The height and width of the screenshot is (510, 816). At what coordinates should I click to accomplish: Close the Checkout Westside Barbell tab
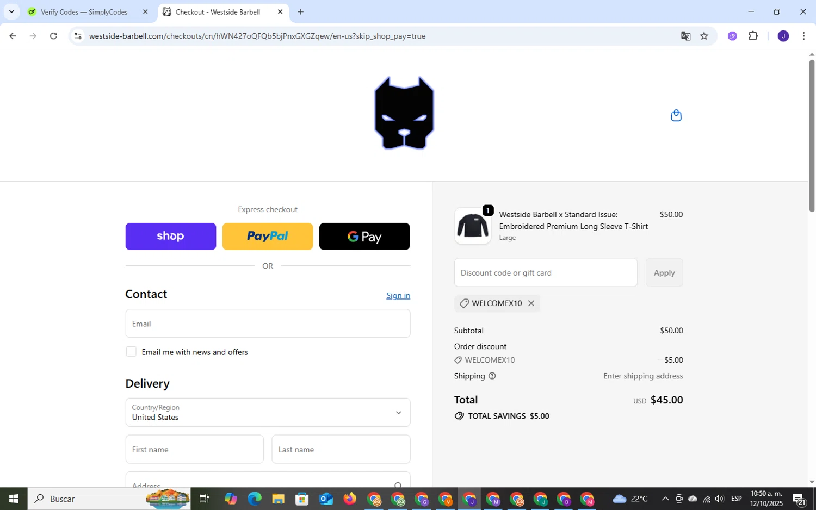click(280, 11)
